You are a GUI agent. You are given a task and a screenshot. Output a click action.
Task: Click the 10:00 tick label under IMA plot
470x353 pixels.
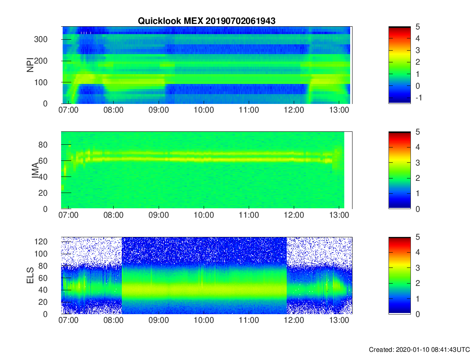(204, 215)
